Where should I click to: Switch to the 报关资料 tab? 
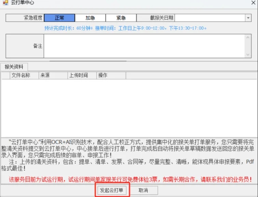[x=14, y=67]
